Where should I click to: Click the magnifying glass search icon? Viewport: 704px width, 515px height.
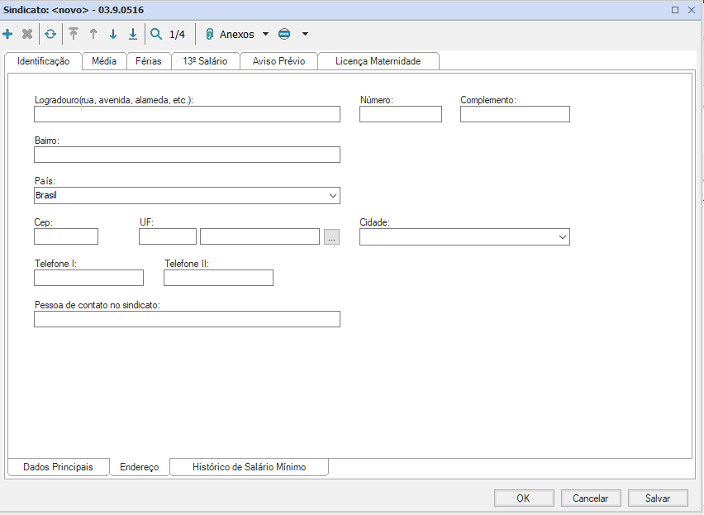click(155, 34)
